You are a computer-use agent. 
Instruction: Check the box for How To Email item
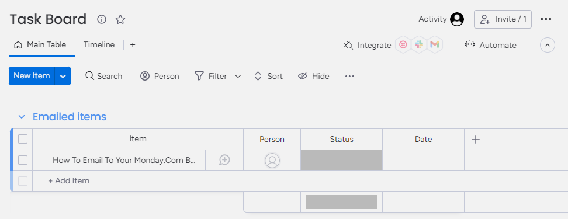23,160
